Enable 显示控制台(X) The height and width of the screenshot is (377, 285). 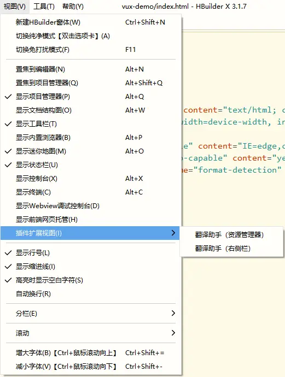click(x=90, y=179)
